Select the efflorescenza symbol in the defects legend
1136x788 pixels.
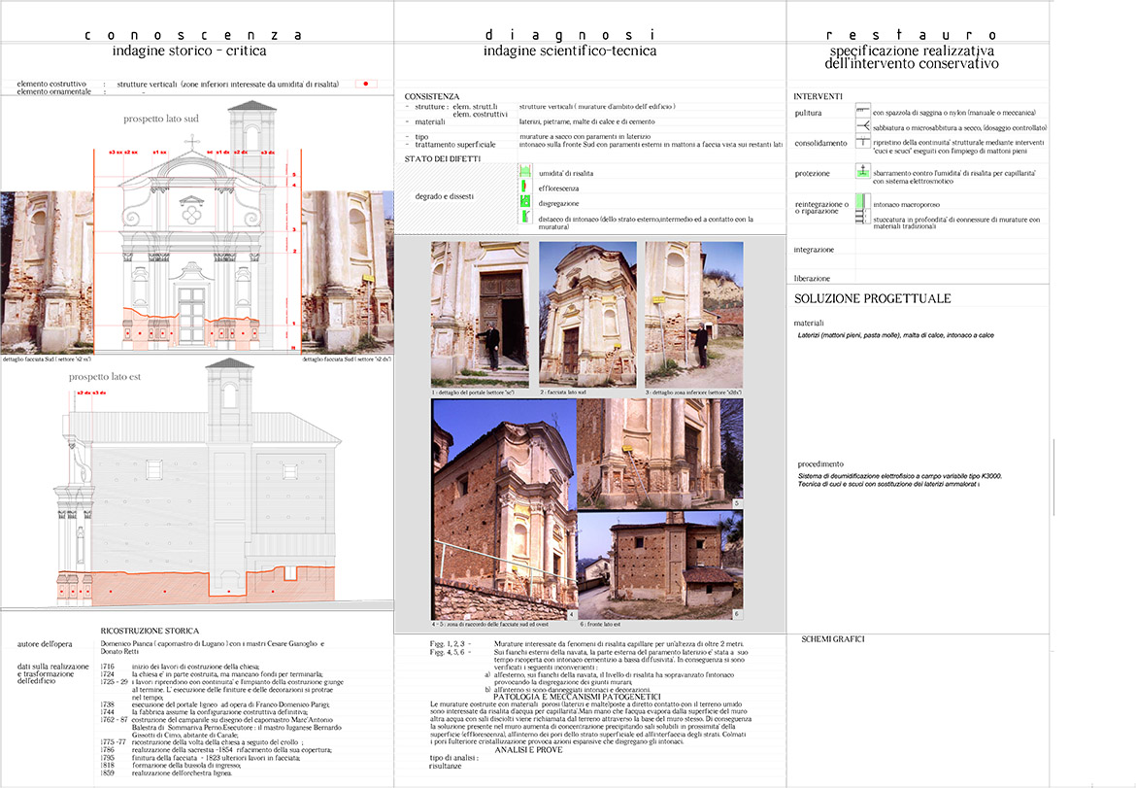[525, 187]
